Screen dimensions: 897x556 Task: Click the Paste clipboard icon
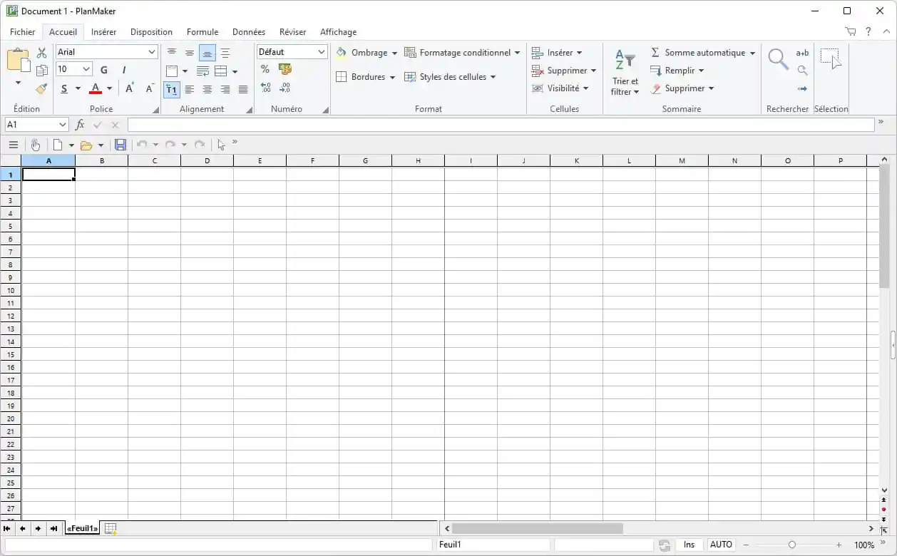pos(18,60)
